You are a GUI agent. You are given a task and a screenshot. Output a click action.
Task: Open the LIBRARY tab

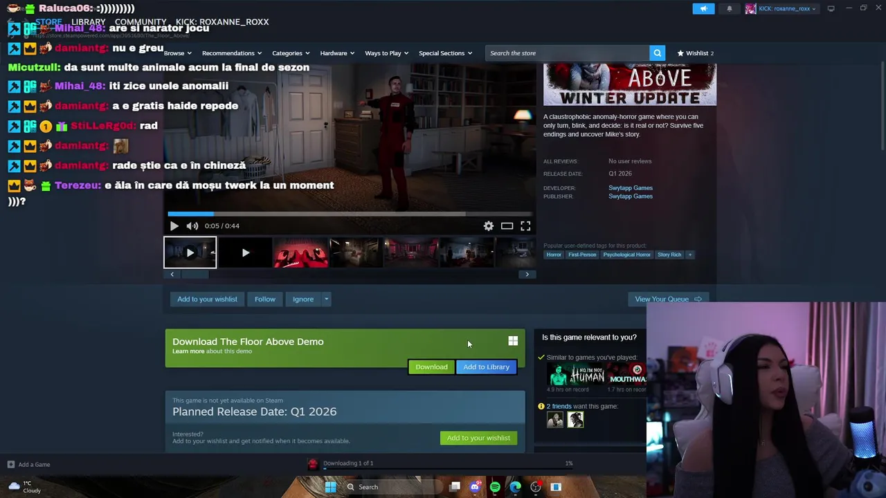89,21
